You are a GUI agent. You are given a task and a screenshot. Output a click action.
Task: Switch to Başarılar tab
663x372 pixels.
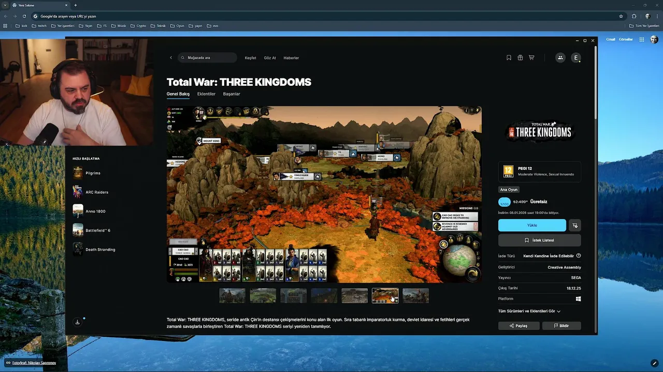click(232, 94)
